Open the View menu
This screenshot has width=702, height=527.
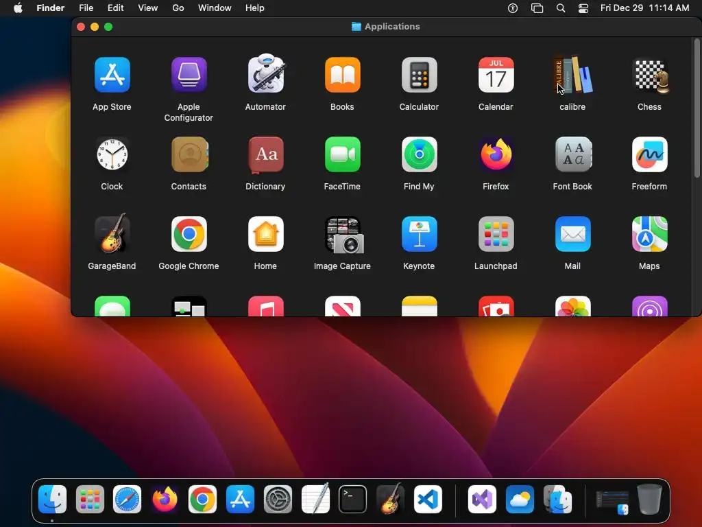tap(148, 8)
